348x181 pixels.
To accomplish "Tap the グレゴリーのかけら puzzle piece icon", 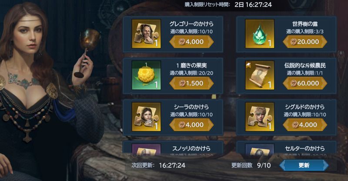I will pos(146,34).
